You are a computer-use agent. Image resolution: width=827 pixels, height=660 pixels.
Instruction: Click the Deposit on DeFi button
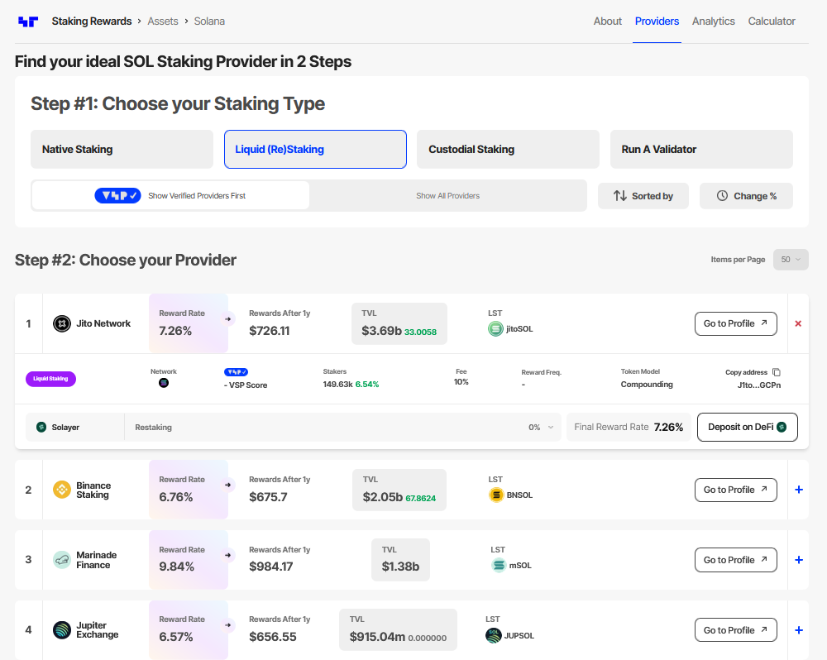(748, 427)
